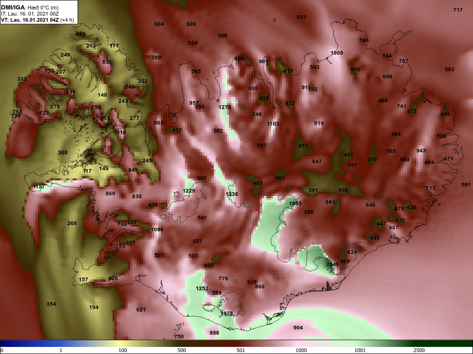Click the map value '194'
The height and width of the screenshot is (354, 473).
(94, 307)
